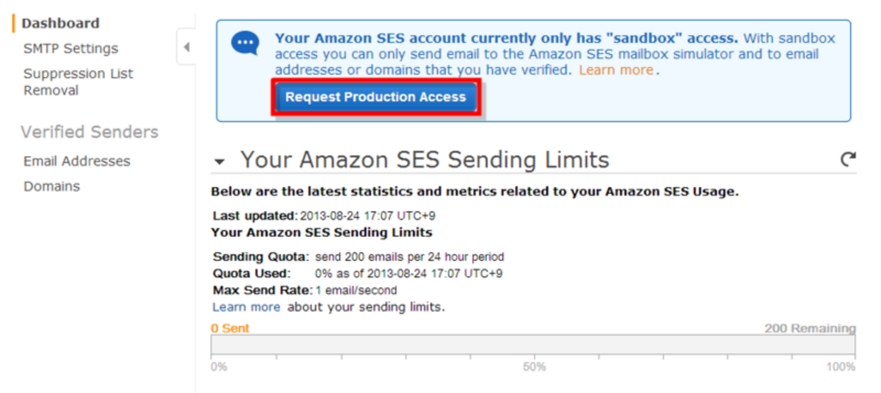881x393 pixels.
Task: Refresh the SES sending limits statistics
Action: 848,159
